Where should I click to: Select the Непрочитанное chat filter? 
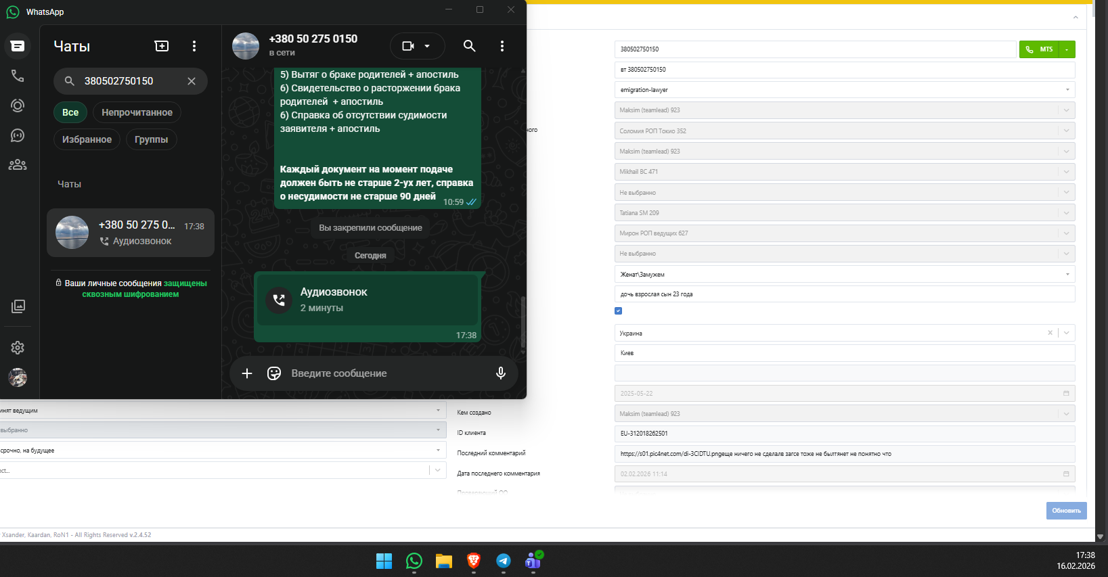pyautogui.click(x=137, y=112)
